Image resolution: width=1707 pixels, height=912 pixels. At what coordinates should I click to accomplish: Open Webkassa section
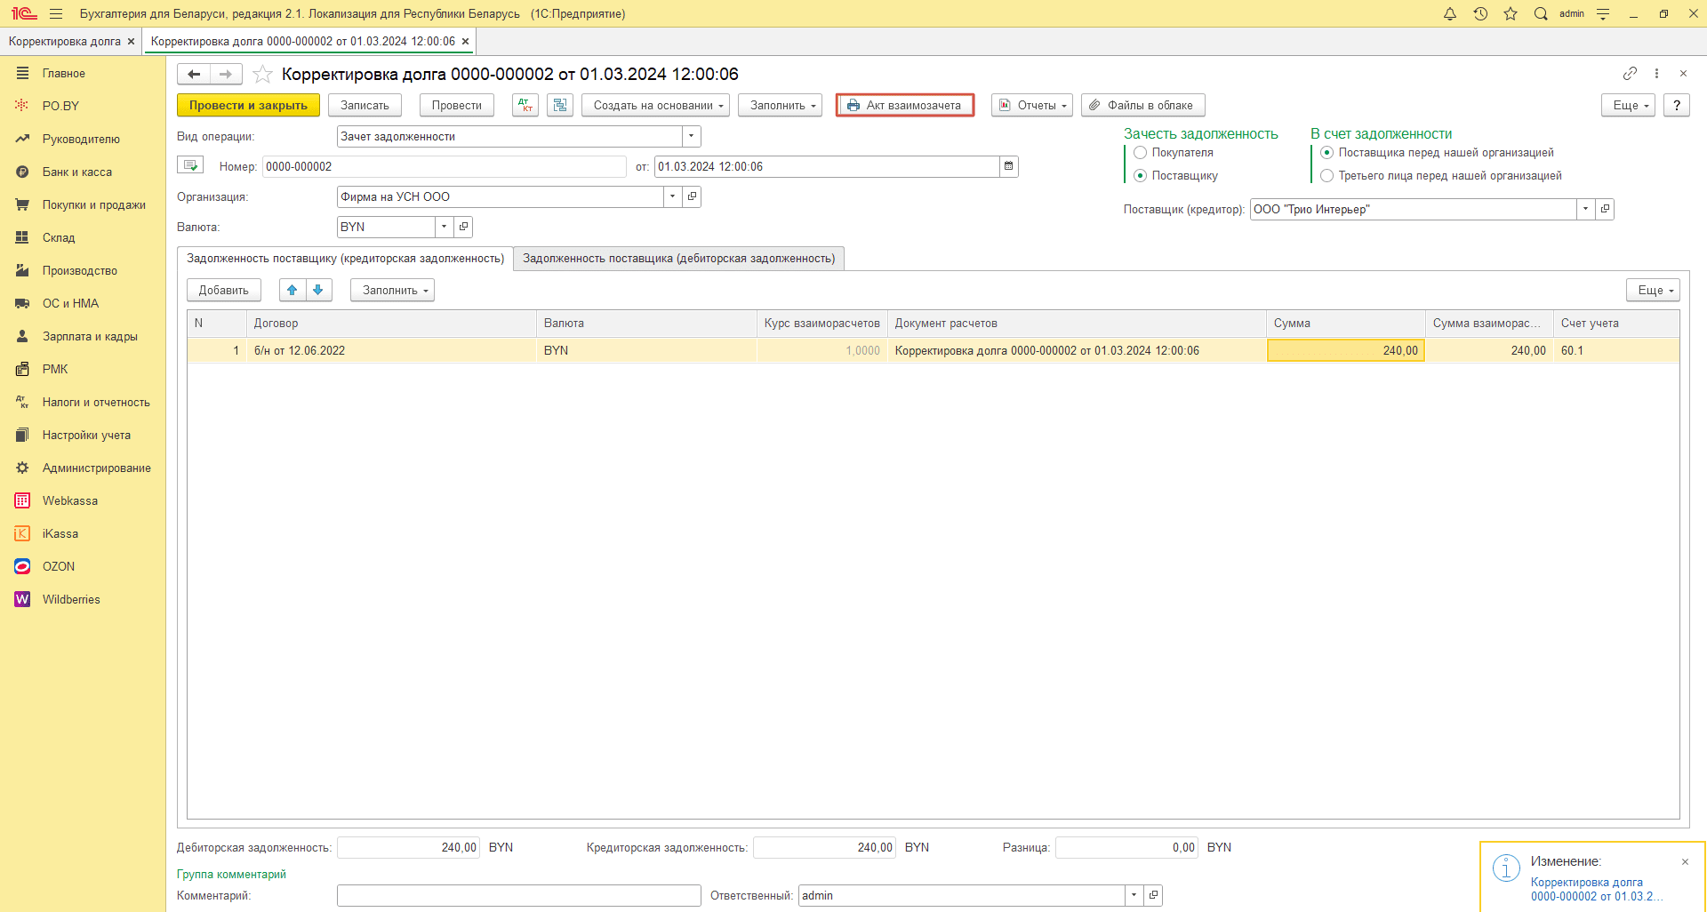pos(70,500)
